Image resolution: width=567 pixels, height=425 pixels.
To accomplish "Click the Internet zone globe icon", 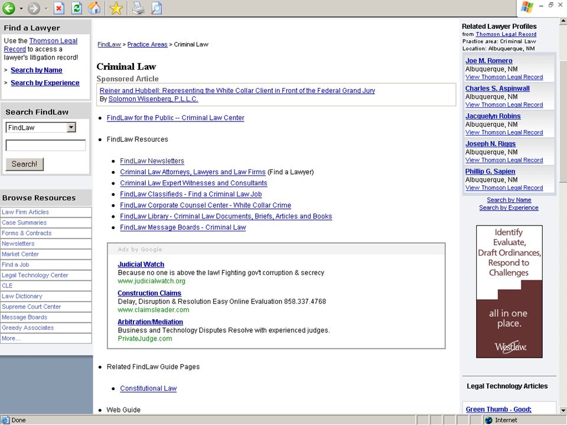I will (489, 420).
